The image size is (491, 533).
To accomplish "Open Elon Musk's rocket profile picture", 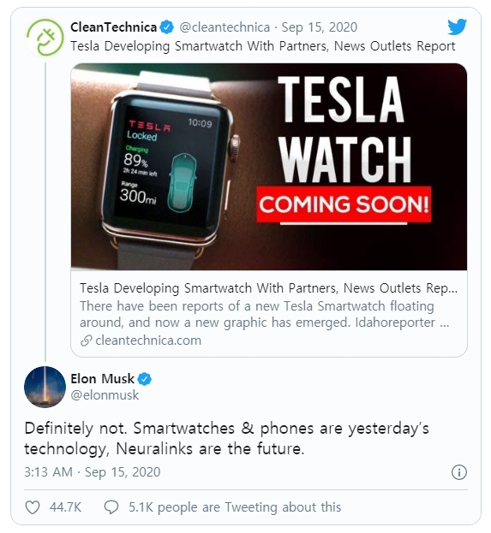I will click(45, 387).
